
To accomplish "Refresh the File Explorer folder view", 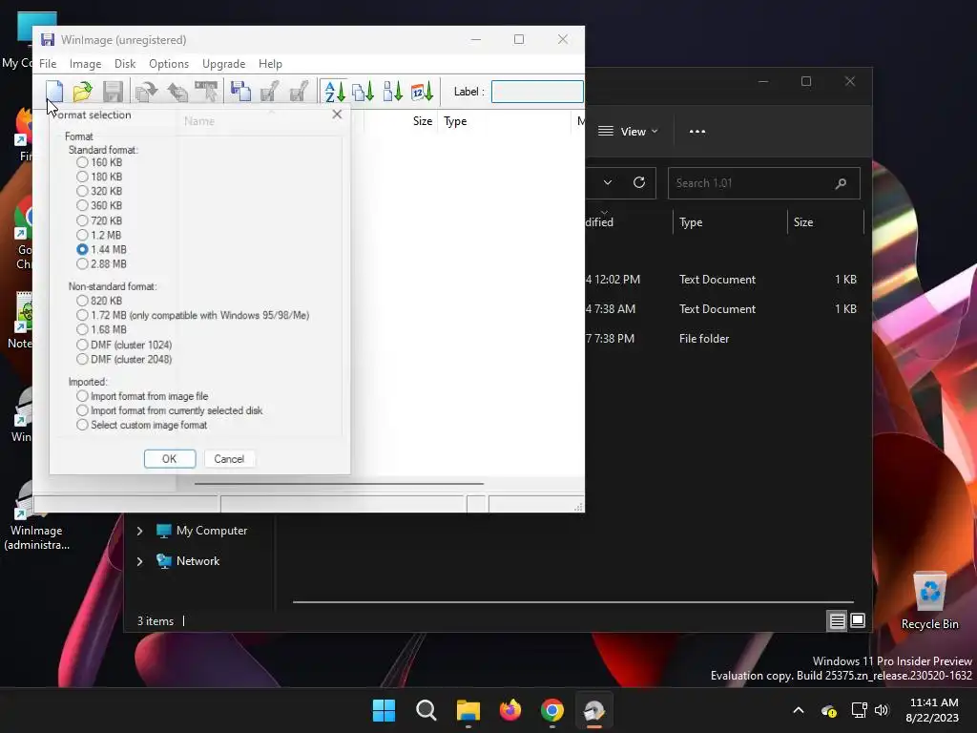I will pyautogui.click(x=638, y=182).
